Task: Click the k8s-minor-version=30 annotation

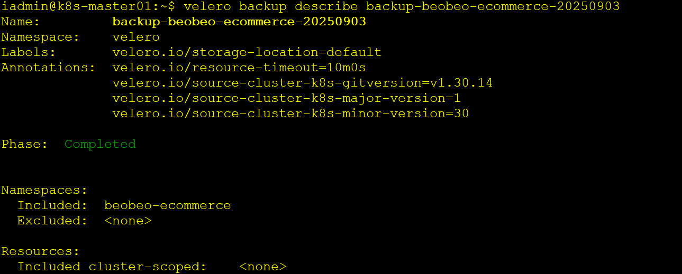Action: 290,114
